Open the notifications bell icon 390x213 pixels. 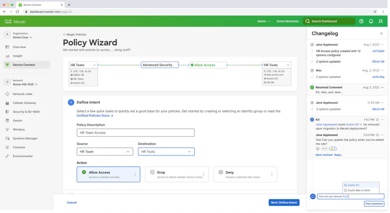point(371,22)
